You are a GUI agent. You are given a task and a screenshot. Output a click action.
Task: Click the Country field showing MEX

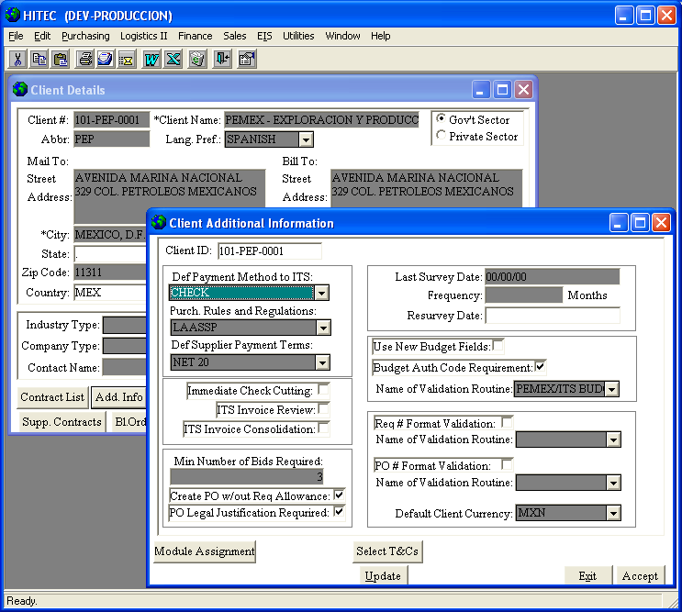tap(110, 293)
